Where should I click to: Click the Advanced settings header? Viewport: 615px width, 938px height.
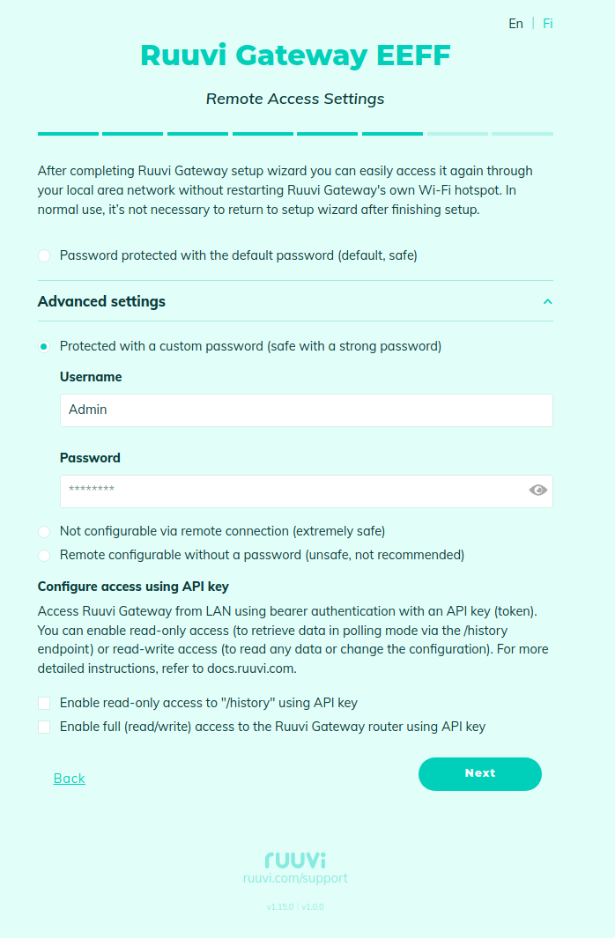point(101,301)
